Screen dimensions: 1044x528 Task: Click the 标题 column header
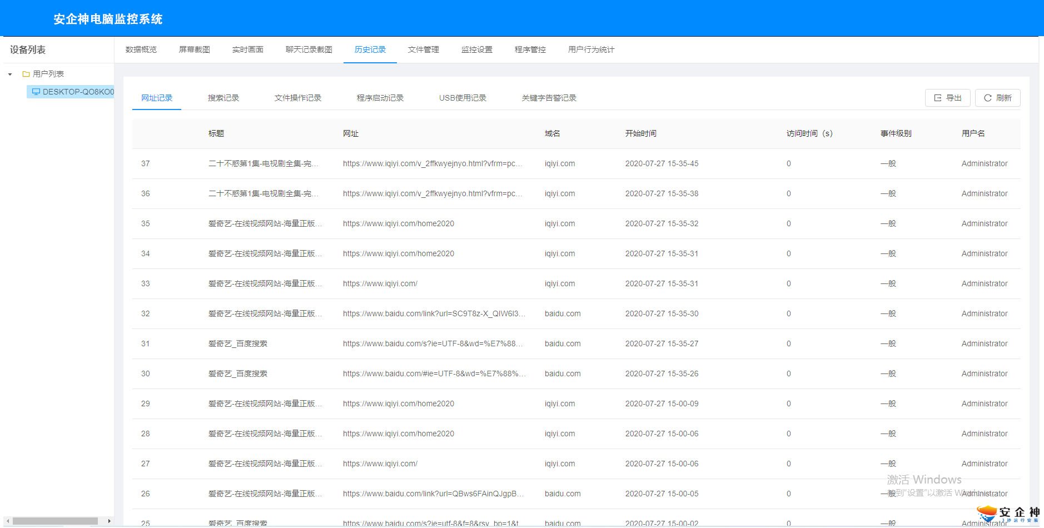[216, 133]
